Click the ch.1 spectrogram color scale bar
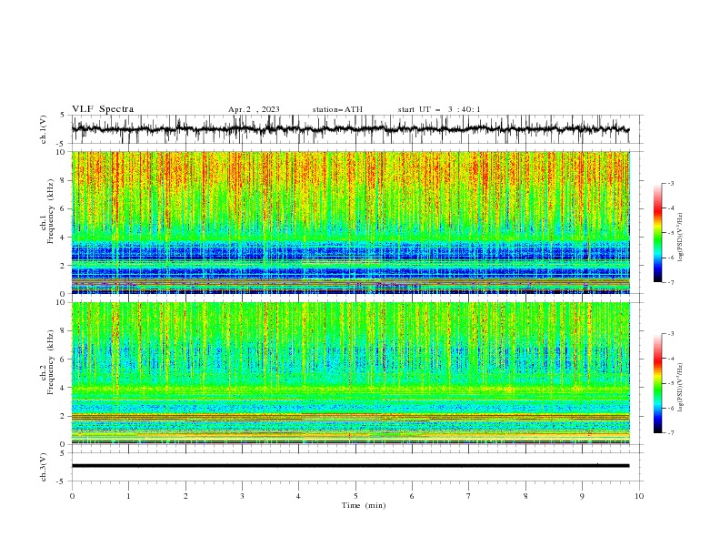 pyautogui.click(x=657, y=233)
